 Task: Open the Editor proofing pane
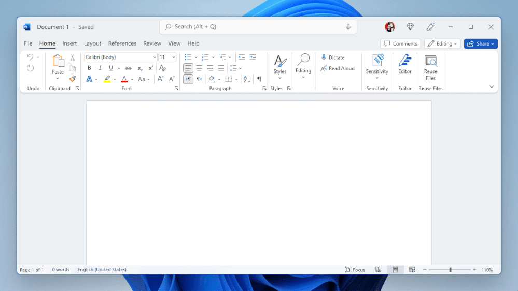point(404,64)
